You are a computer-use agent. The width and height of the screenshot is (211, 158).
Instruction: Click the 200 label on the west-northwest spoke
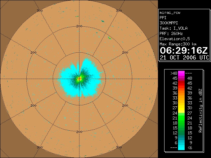click(33, 53)
